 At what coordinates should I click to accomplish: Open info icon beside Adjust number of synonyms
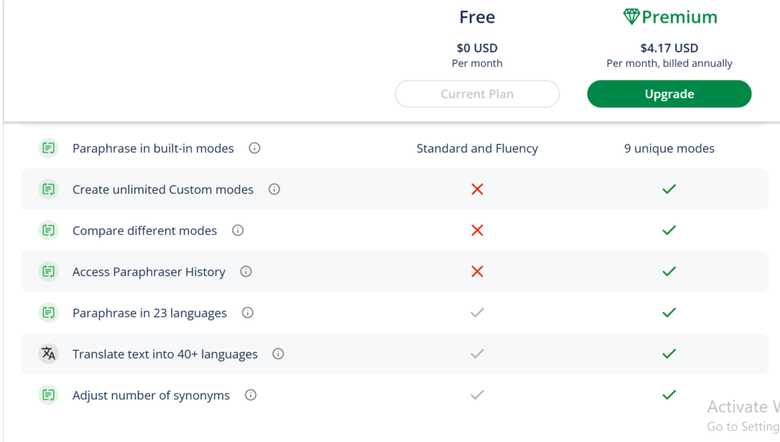point(251,396)
